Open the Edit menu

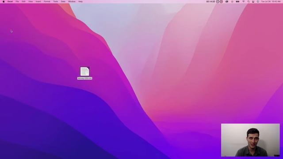[x=23, y=1]
